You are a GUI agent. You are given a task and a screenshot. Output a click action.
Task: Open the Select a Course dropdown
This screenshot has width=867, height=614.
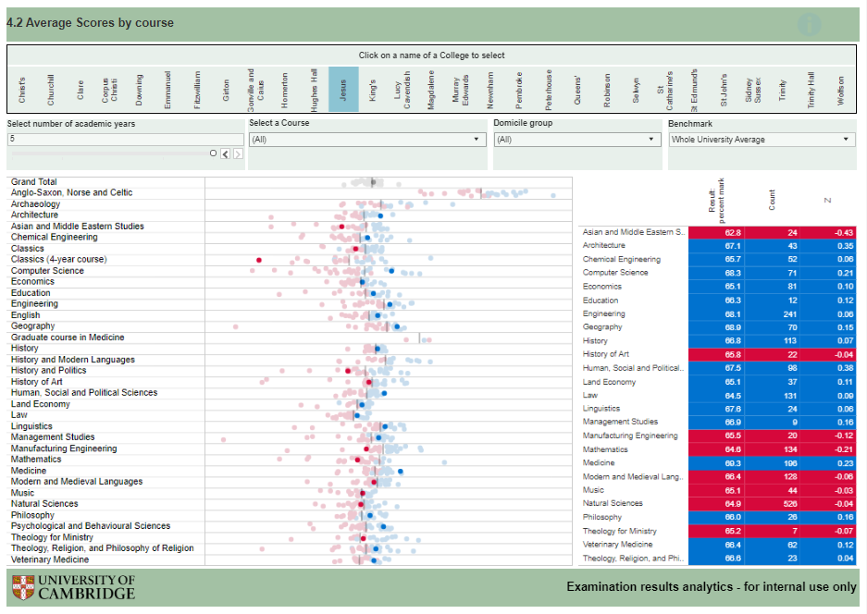tap(366, 140)
